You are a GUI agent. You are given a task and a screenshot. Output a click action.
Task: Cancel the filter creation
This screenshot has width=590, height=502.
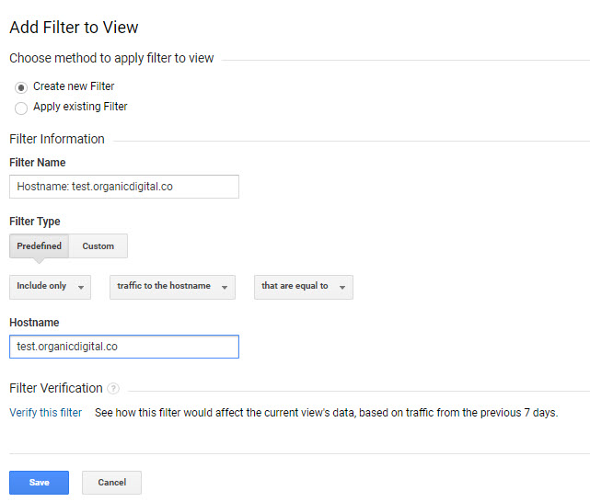[111, 483]
